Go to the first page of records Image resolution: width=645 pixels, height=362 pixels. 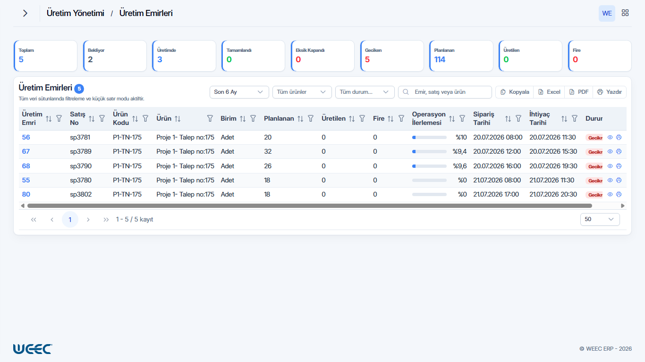pyautogui.click(x=34, y=220)
